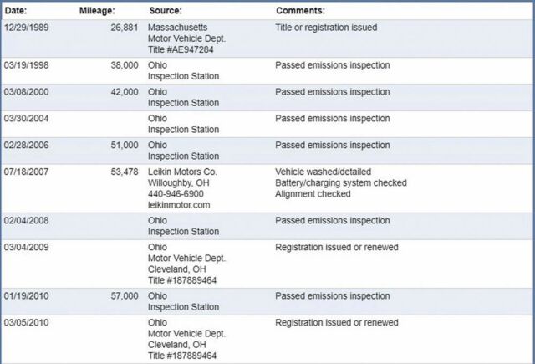This screenshot has width=535, height=364.
Task: Select the 26,881 mileage value
Action: coord(125,28)
